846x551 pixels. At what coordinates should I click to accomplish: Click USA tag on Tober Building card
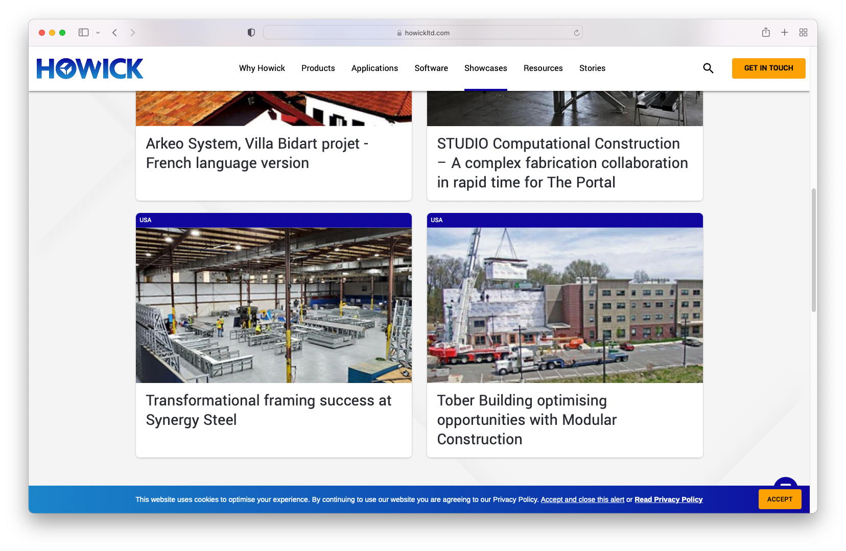(x=437, y=220)
